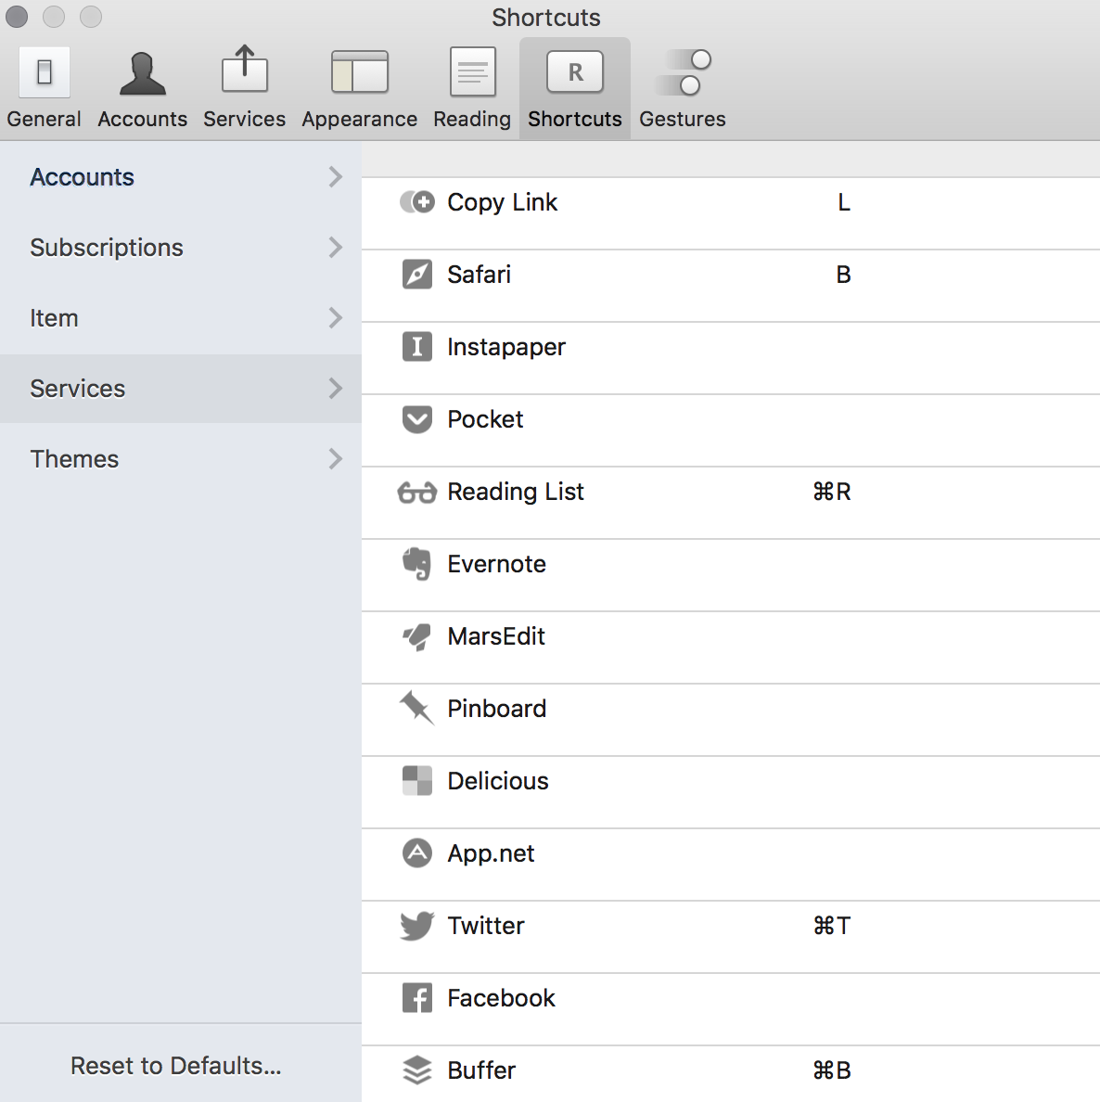Screen dimensions: 1100x1102
Task: Edit the Copy Link shortcut L
Action: 844,202
